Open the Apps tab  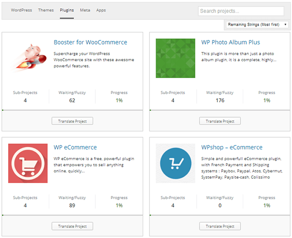(101, 11)
